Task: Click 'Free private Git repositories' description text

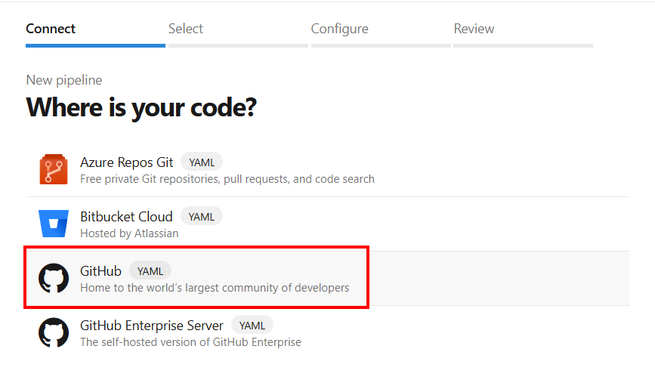Action: coord(227,179)
